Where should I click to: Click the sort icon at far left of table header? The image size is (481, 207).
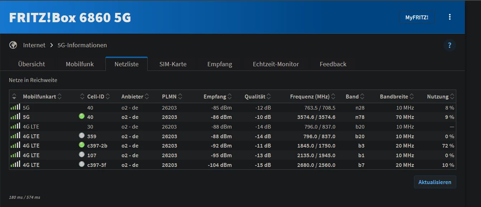coord(14,96)
